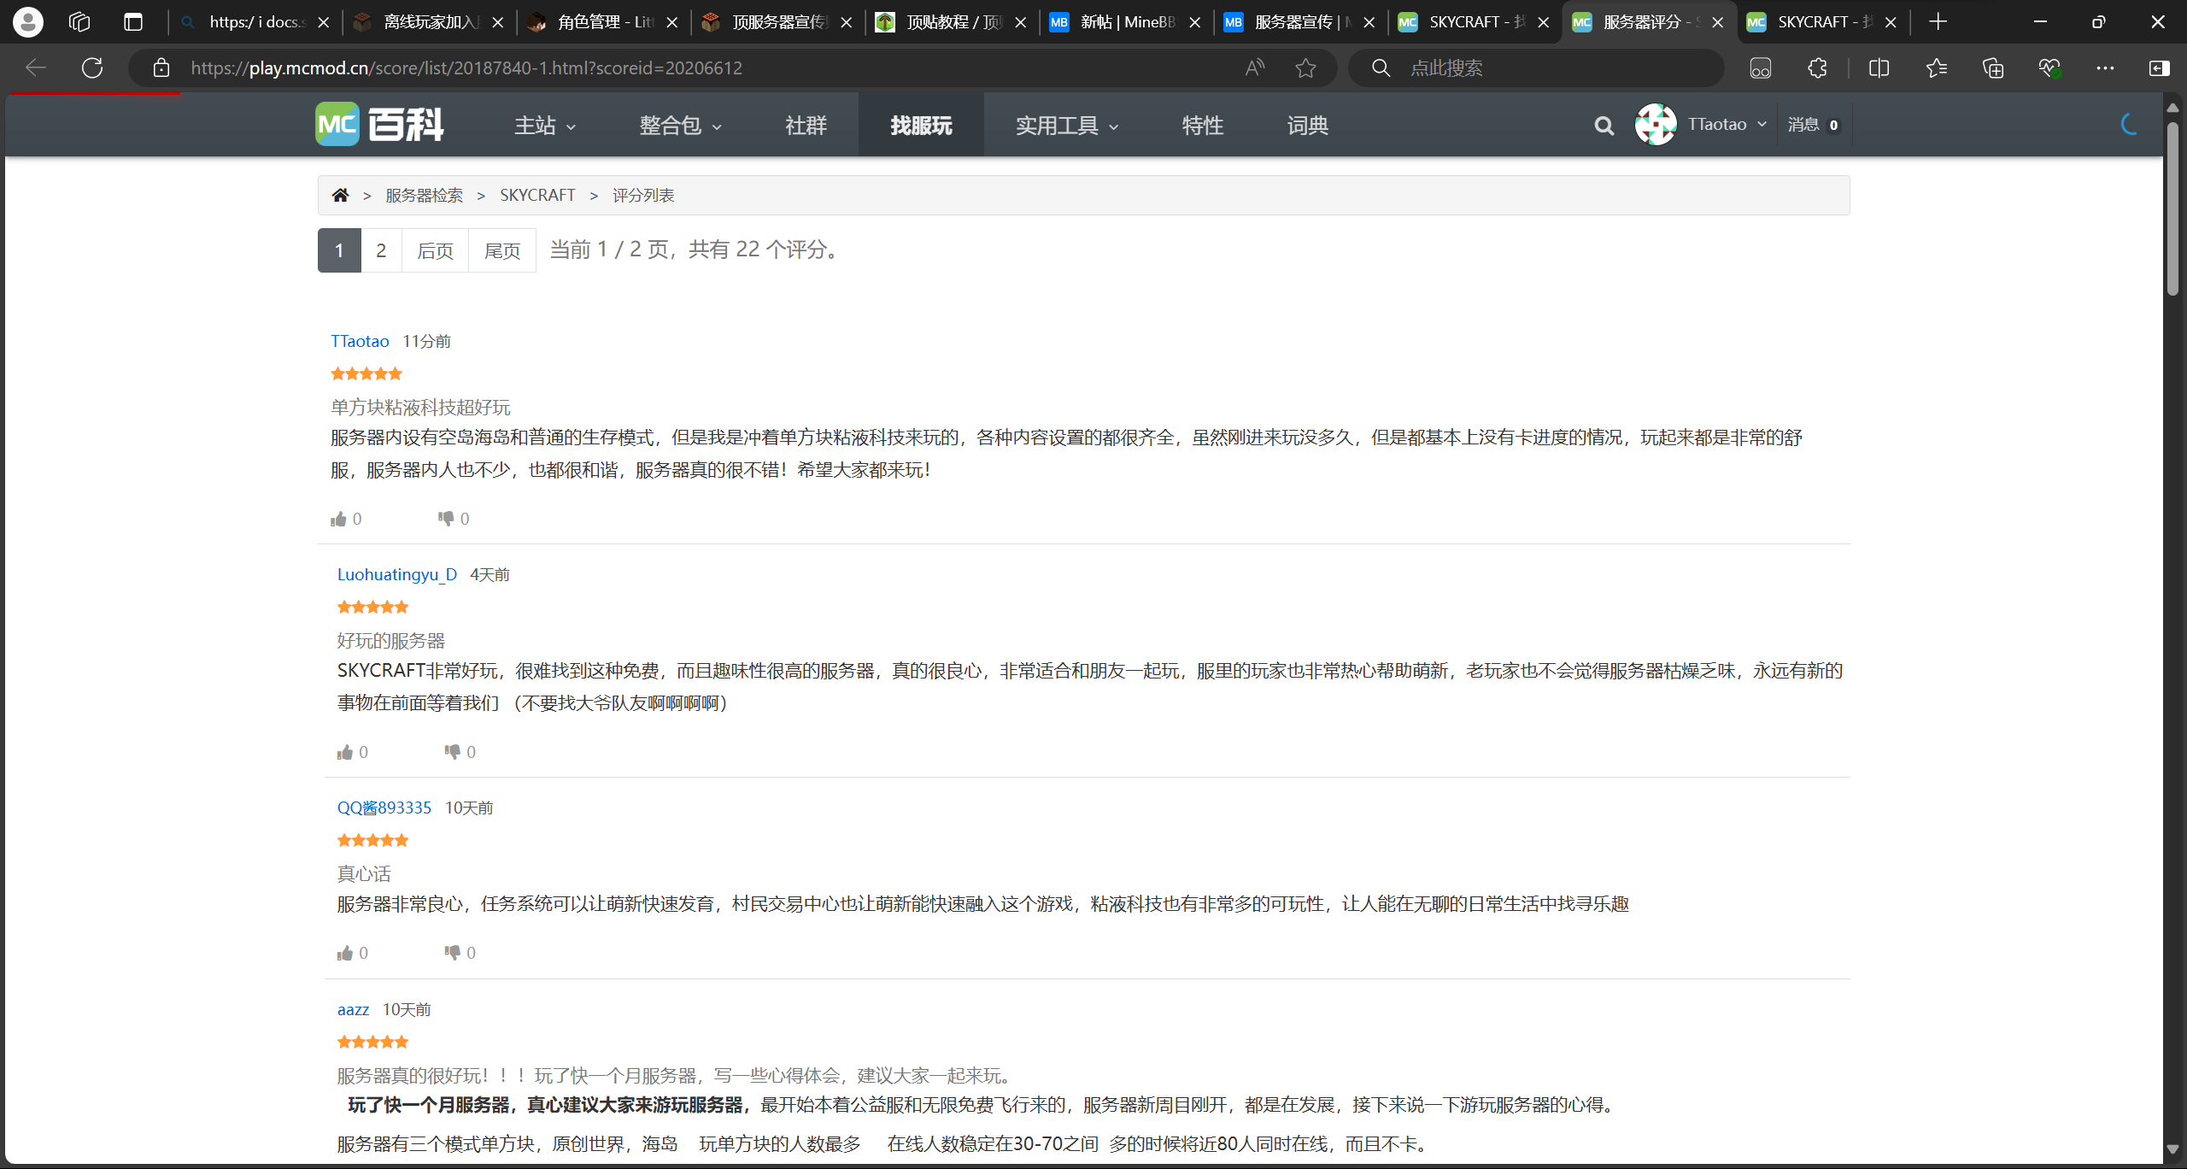Viewport: 2187px width, 1169px height.
Task: Click the review title 真心话
Action: (363, 873)
